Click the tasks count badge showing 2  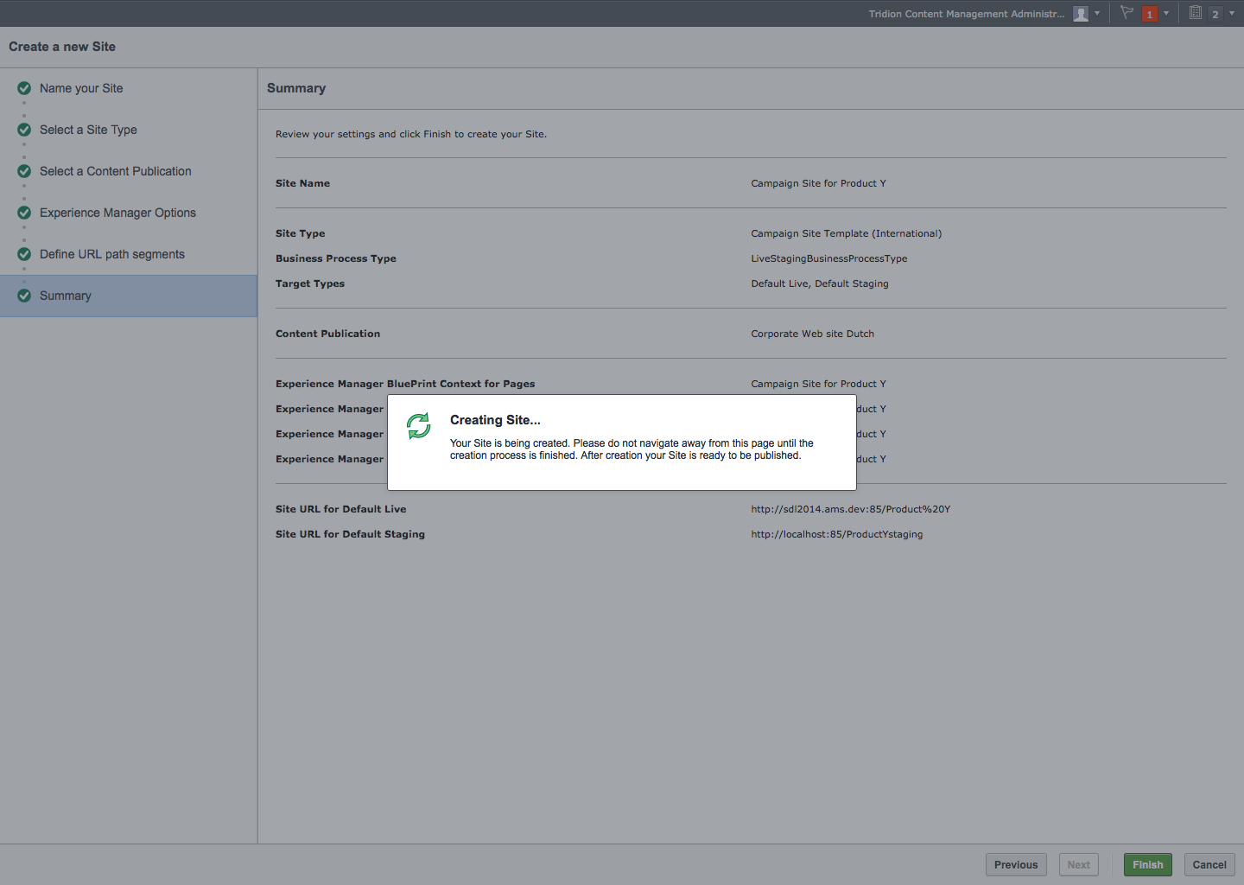pyautogui.click(x=1215, y=14)
